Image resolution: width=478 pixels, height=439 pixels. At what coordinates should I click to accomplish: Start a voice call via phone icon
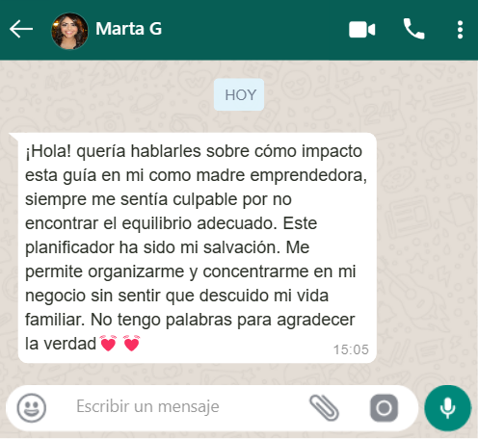(x=413, y=29)
